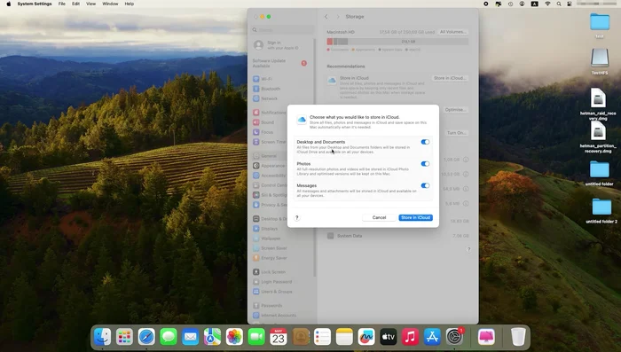Open the Trash in the Dock
621x352 pixels.
(x=518, y=337)
